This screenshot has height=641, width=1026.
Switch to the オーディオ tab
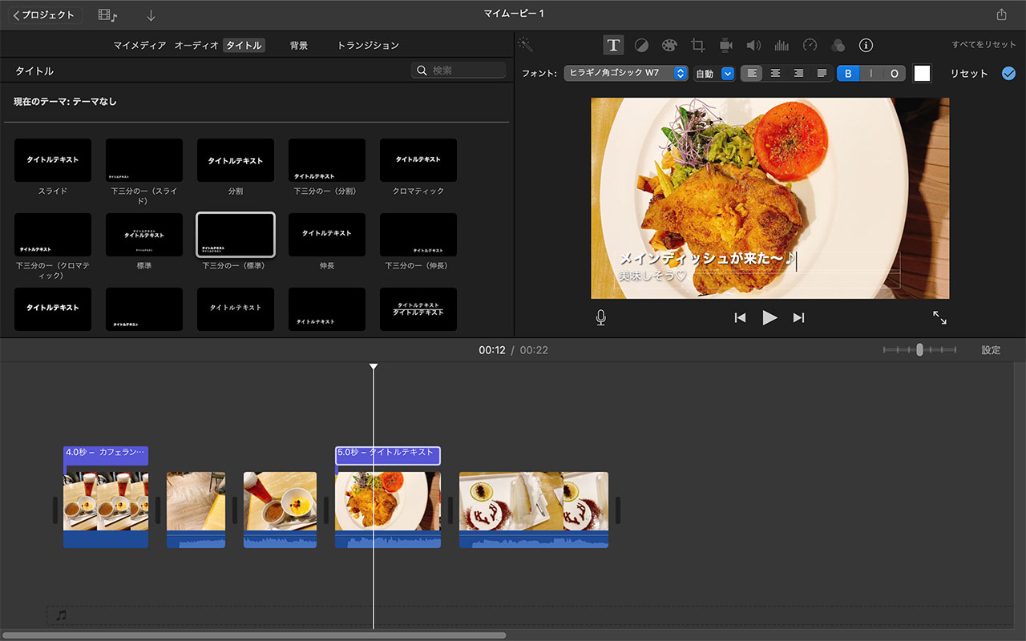point(196,46)
